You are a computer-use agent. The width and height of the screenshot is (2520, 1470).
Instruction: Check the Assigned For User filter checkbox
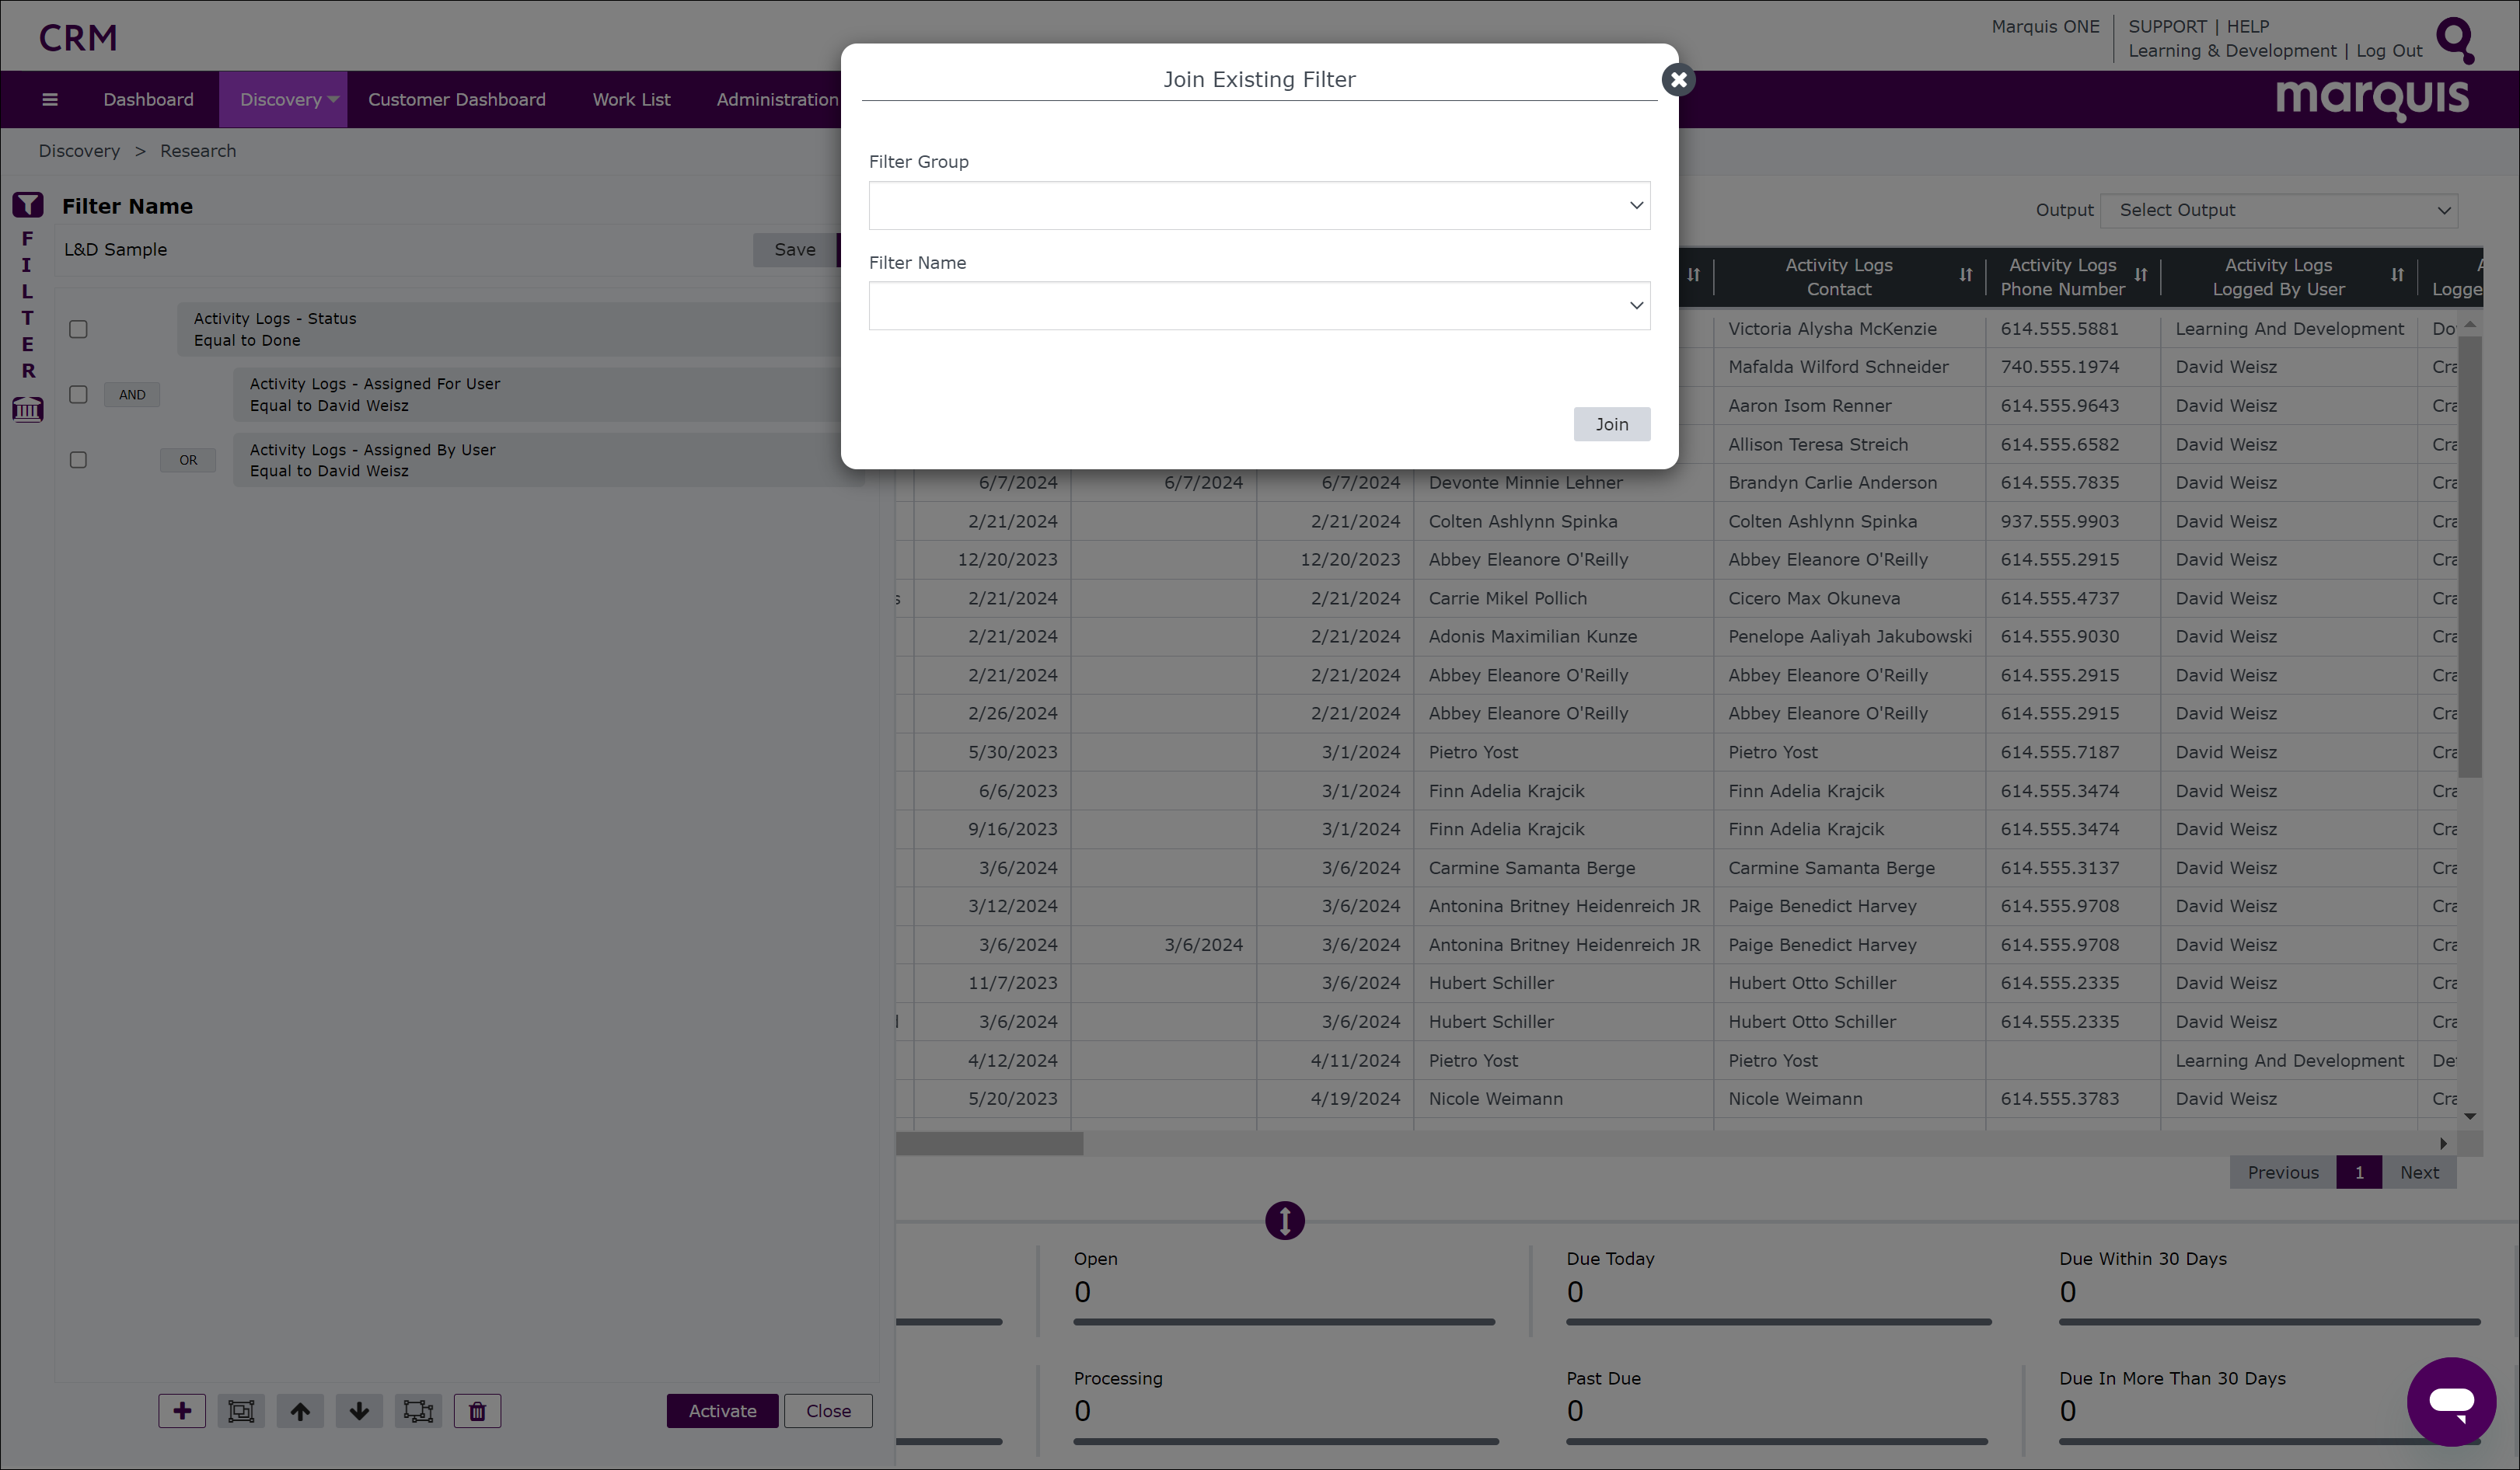pos(78,395)
